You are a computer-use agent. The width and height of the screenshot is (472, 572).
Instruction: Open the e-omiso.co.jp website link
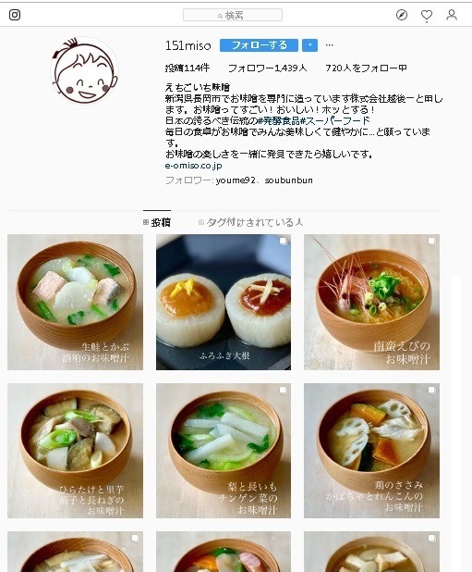pyautogui.click(x=194, y=166)
